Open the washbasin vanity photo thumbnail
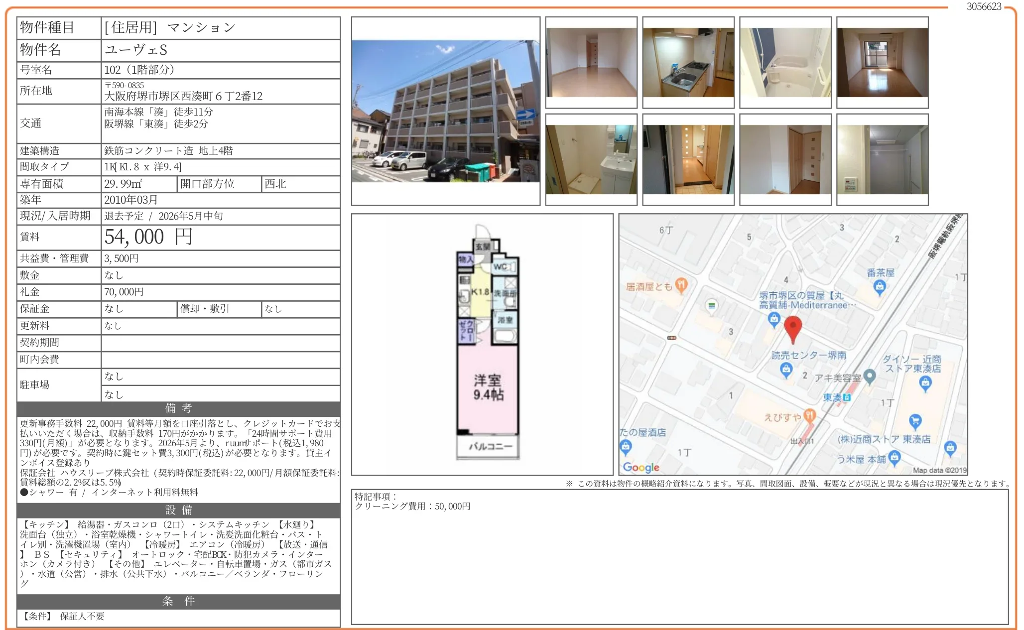The height and width of the screenshot is (630, 1024). [591, 159]
